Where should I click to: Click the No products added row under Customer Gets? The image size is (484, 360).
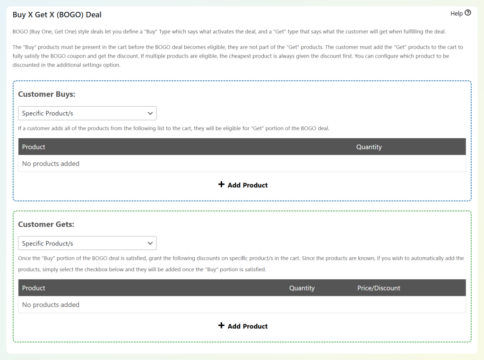[51, 304]
